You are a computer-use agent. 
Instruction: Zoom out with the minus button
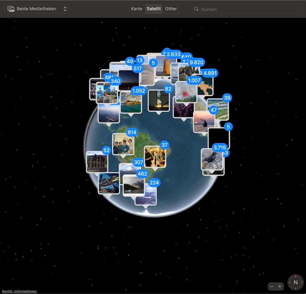coord(272,286)
